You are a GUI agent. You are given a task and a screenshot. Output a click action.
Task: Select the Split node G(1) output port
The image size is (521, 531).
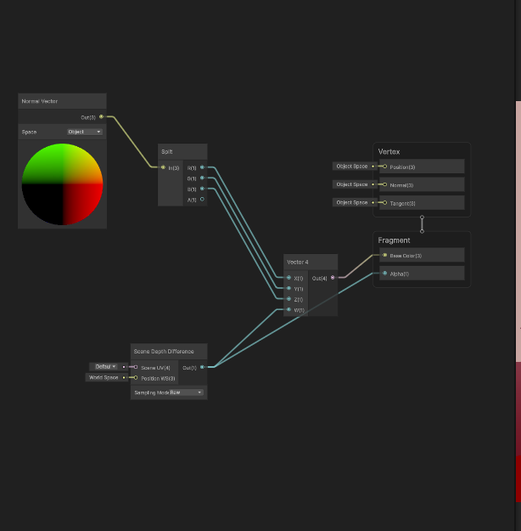[x=202, y=178]
